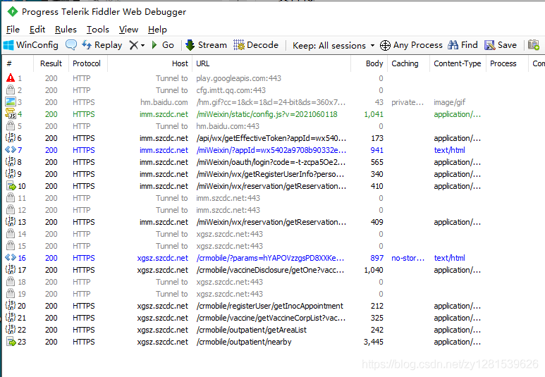Click the Fiddler app logo icon
Image resolution: width=545 pixels, height=377 pixels.
pyautogui.click(x=13, y=12)
